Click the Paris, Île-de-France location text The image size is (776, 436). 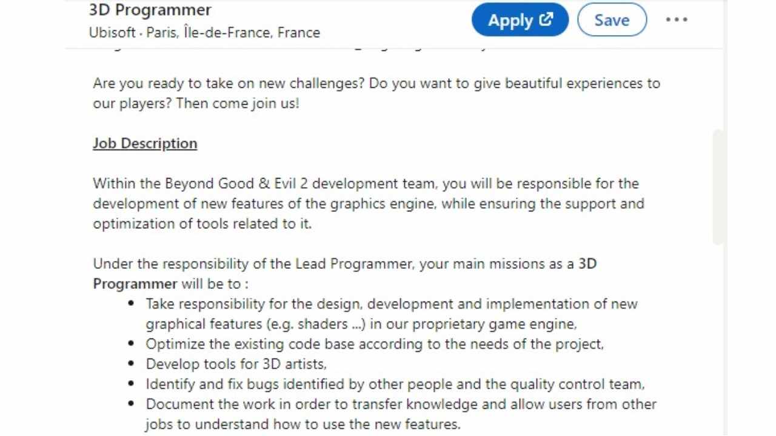point(233,33)
